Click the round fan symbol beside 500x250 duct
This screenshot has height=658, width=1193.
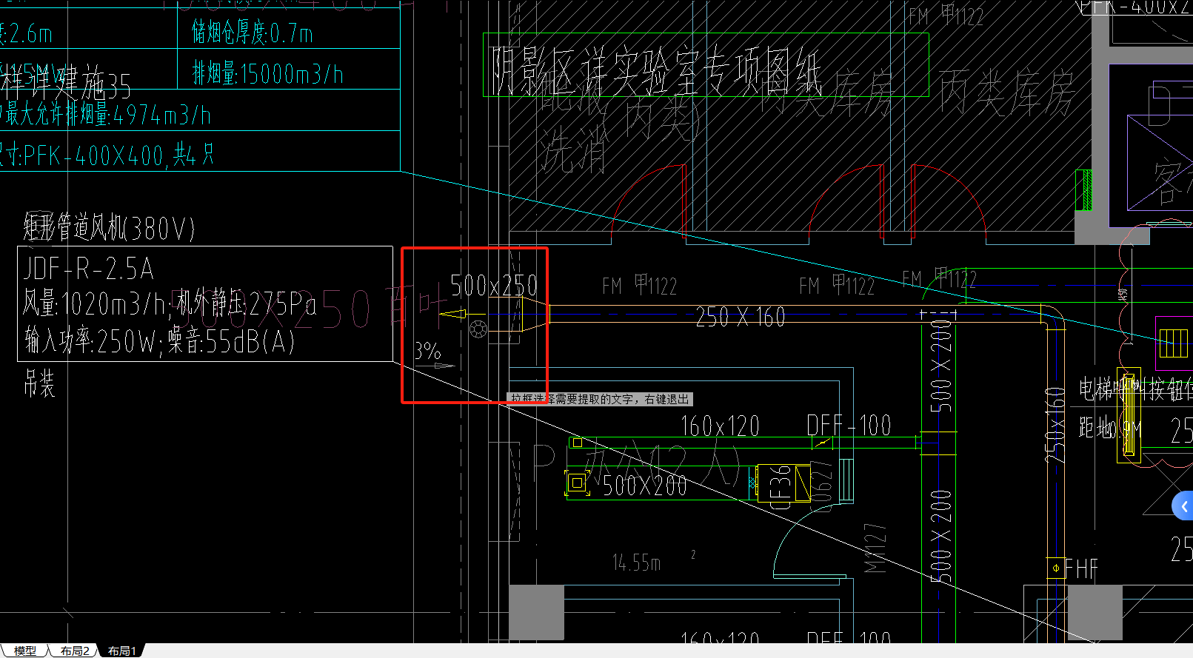click(478, 329)
